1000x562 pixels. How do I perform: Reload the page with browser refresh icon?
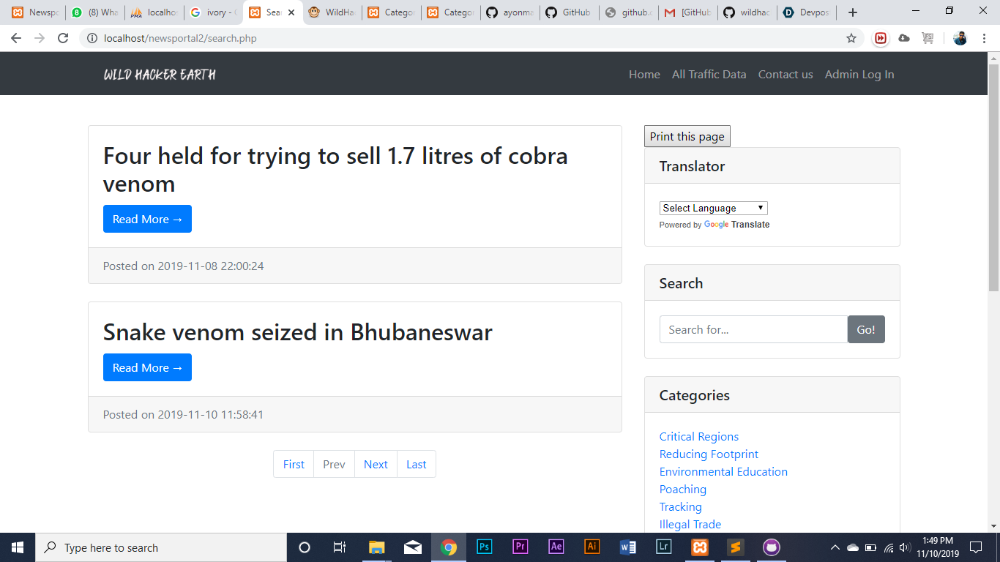pos(63,38)
